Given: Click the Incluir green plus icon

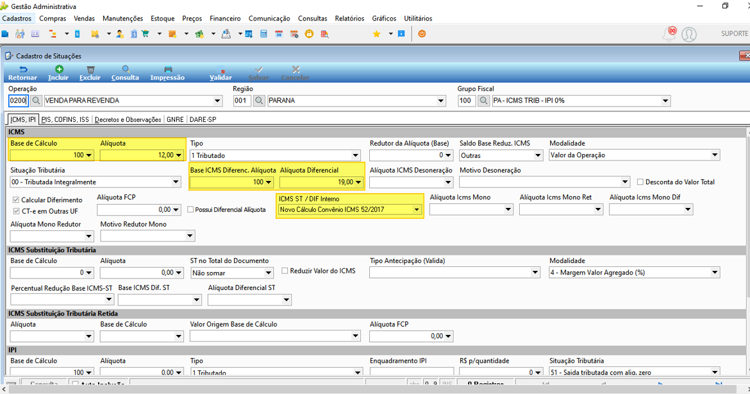Looking at the screenshot, I should point(59,69).
